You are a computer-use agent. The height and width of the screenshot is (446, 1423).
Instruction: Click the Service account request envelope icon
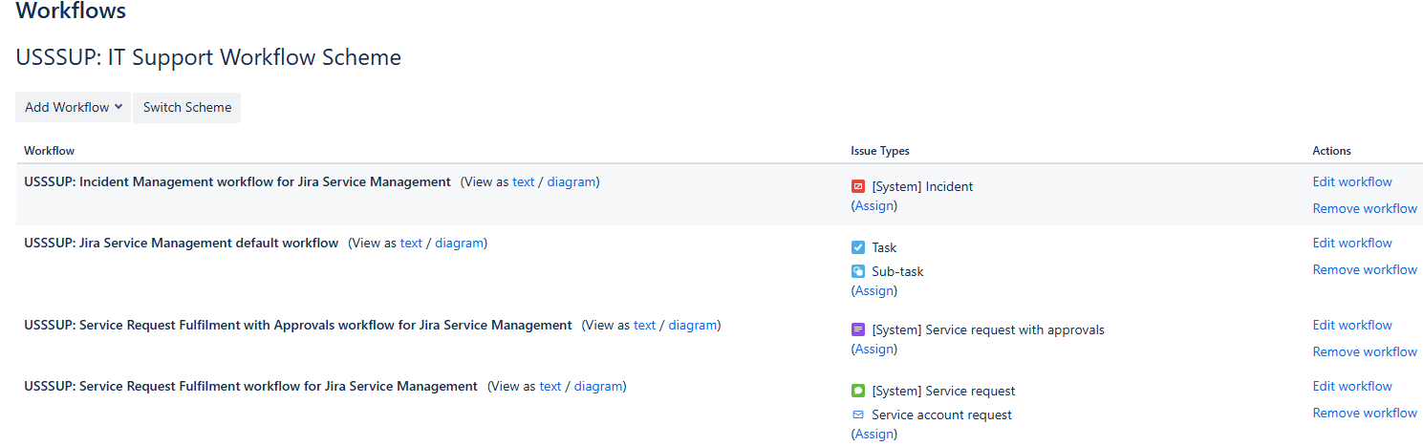[x=858, y=414]
